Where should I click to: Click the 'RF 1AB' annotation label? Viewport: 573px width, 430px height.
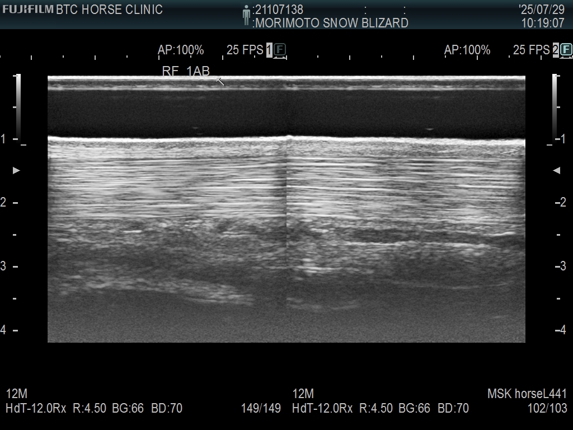point(186,71)
